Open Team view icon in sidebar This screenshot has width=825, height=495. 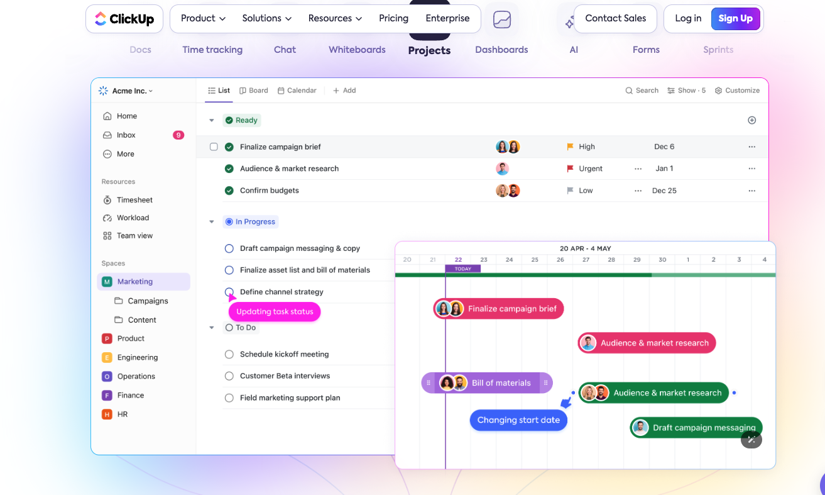(x=107, y=236)
